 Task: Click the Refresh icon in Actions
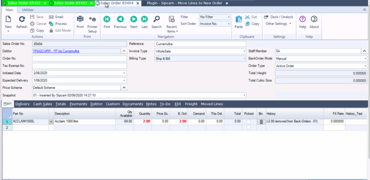click(22, 20)
